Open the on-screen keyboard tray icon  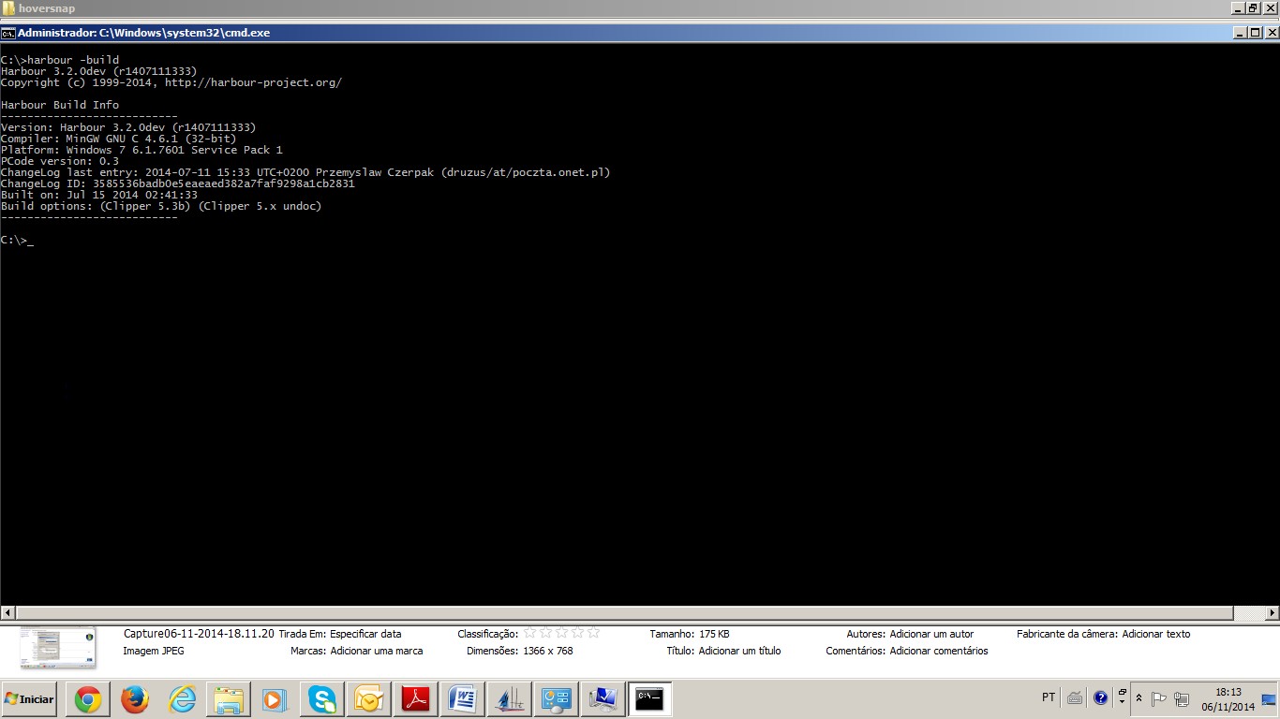1075,697
